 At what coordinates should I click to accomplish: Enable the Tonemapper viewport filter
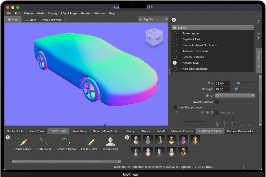[x=174, y=33]
